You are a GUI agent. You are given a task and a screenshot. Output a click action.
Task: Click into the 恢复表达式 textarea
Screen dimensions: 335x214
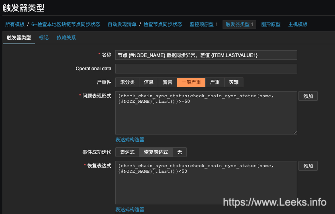tap(206, 183)
